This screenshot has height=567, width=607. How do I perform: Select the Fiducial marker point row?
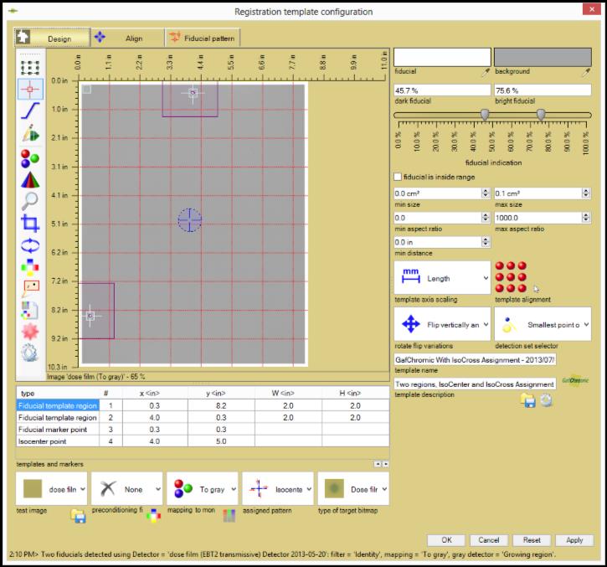(203, 430)
